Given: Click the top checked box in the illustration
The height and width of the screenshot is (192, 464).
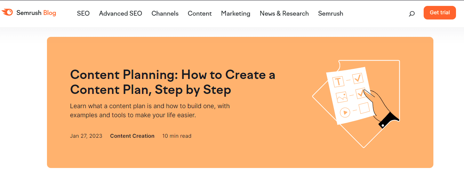Looking at the screenshot, I should coord(358,79).
